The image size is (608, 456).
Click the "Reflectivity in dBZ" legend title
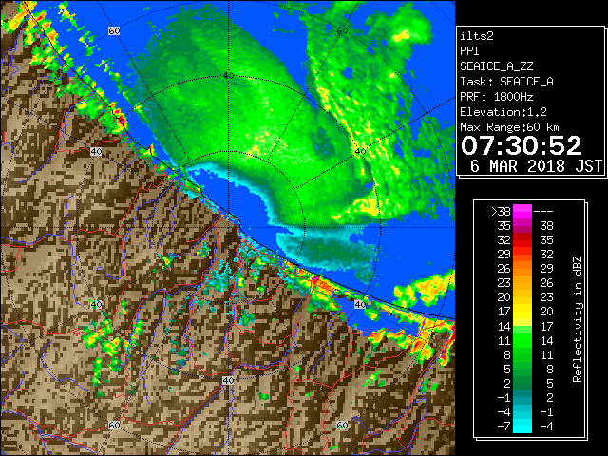(578, 319)
